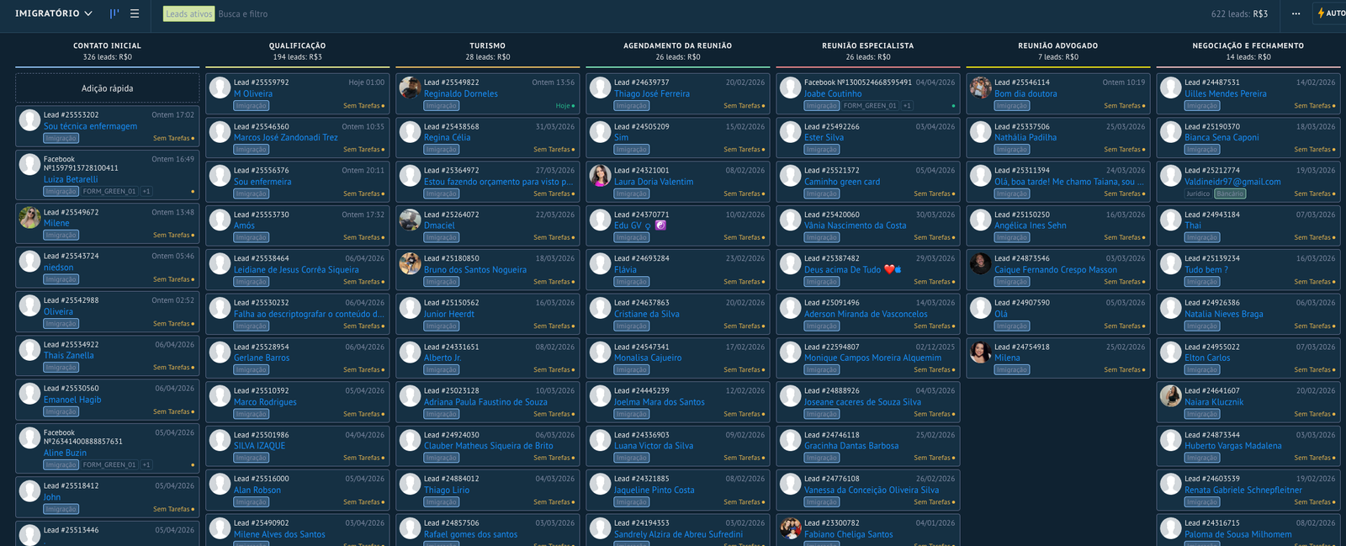
Task: Click the heart emoji on Deus acima De Tudo
Action: (x=889, y=270)
